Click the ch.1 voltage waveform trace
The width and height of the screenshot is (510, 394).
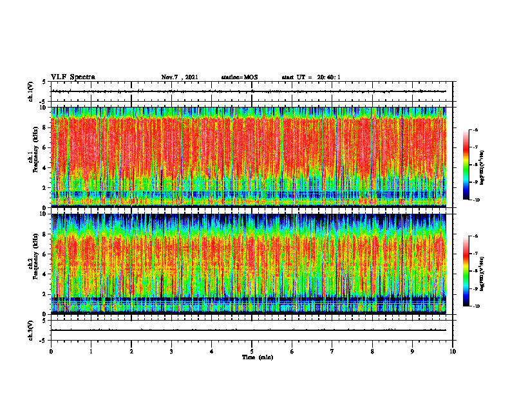(249, 91)
